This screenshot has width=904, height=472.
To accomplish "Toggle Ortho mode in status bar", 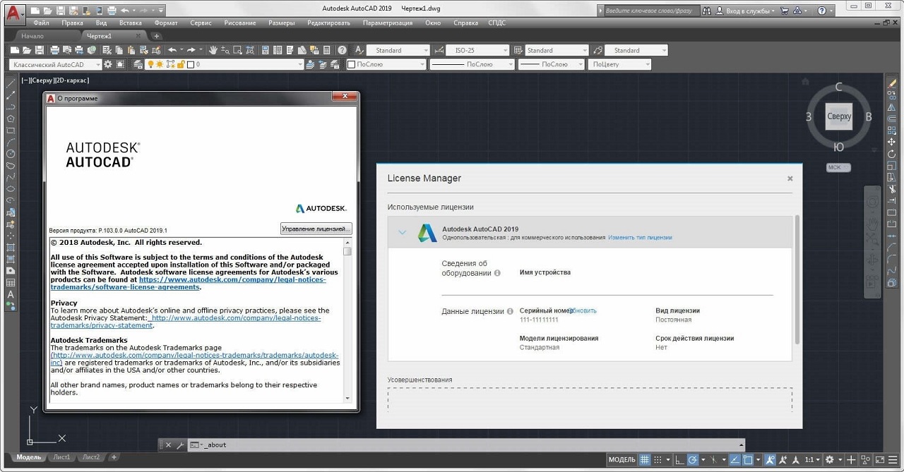I will (679, 459).
